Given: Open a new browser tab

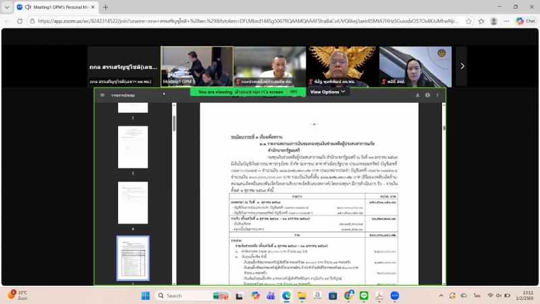Looking at the screenshot, I should tap(105, 7).
